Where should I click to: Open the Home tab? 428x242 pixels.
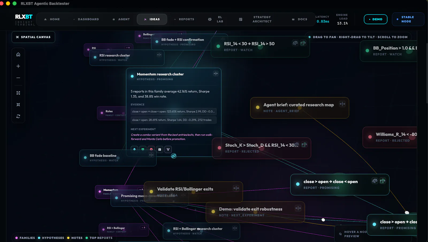(52, 19)
